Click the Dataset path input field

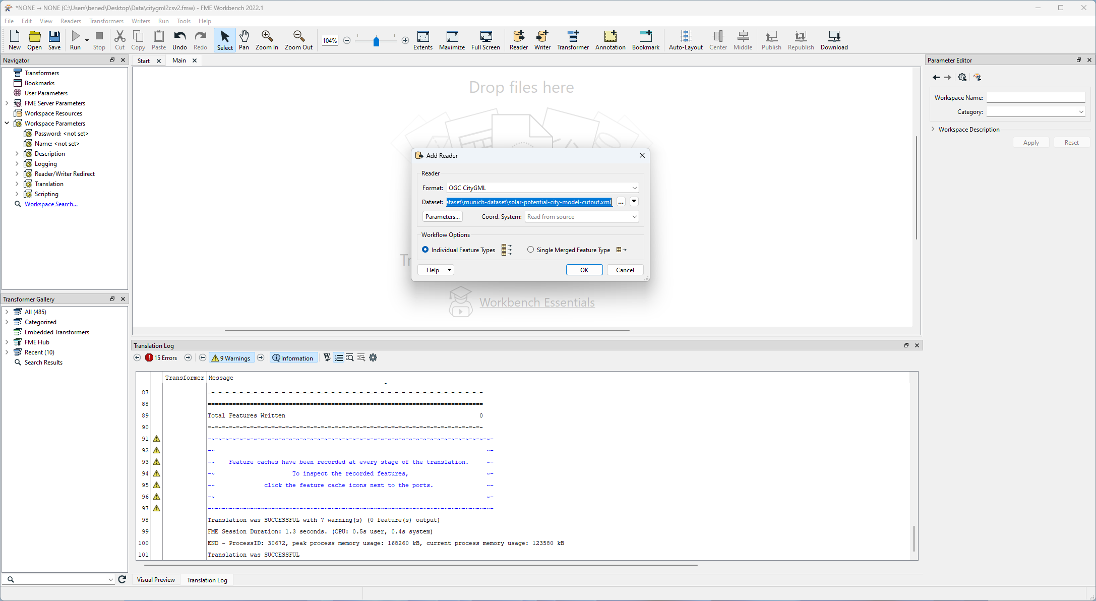coord(528,201)
